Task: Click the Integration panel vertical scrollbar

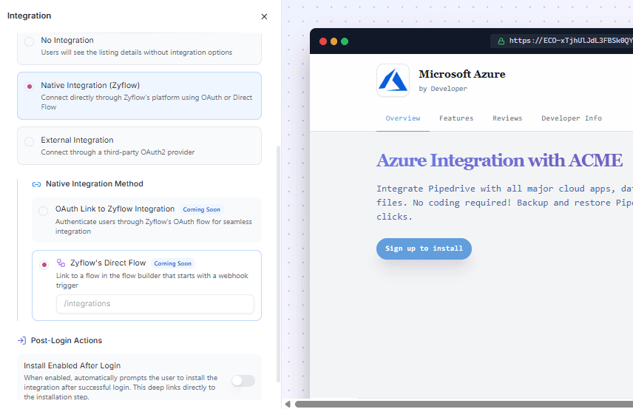Action: tap(278, 264)
